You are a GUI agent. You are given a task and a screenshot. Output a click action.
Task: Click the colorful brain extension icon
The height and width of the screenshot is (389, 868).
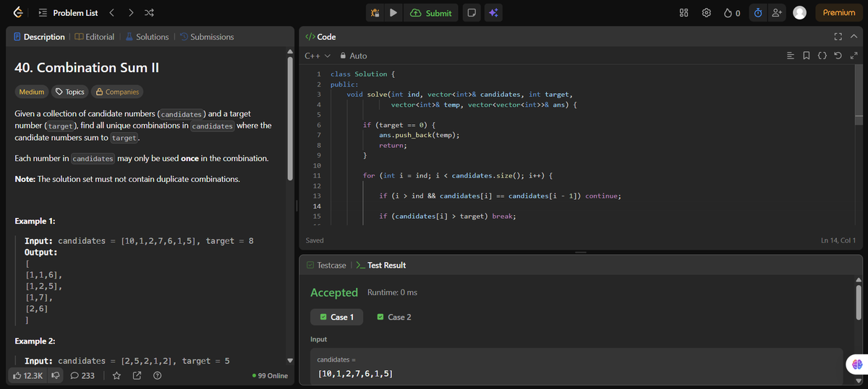857,366
